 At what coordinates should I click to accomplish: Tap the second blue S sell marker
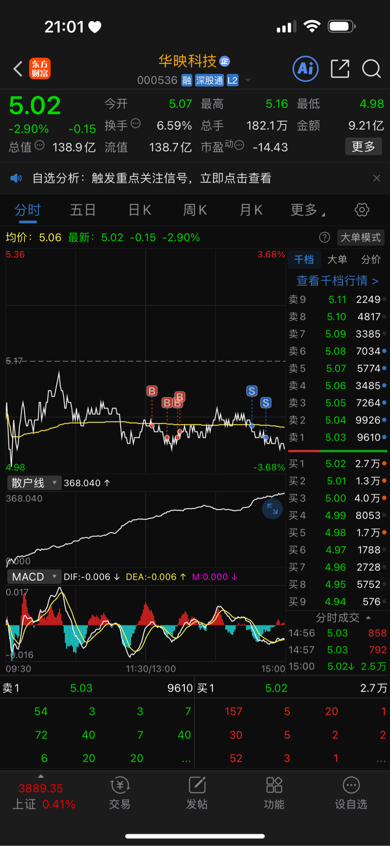click(266, 403)
